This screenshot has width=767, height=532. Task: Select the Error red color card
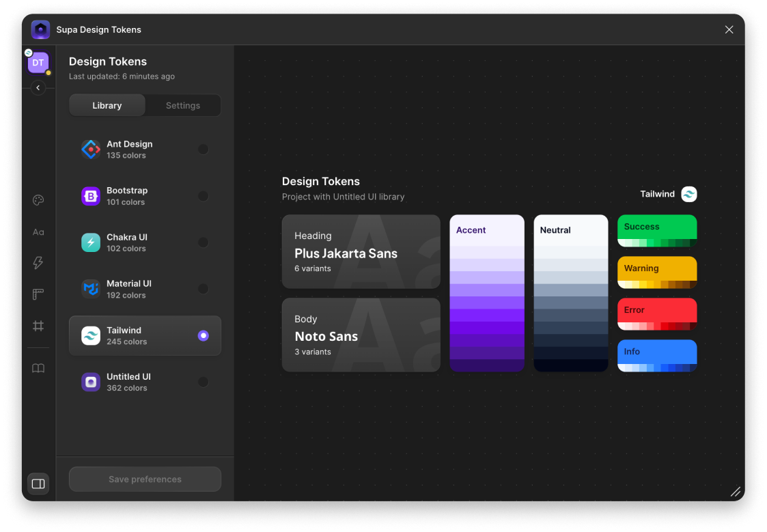coord(657,314)
